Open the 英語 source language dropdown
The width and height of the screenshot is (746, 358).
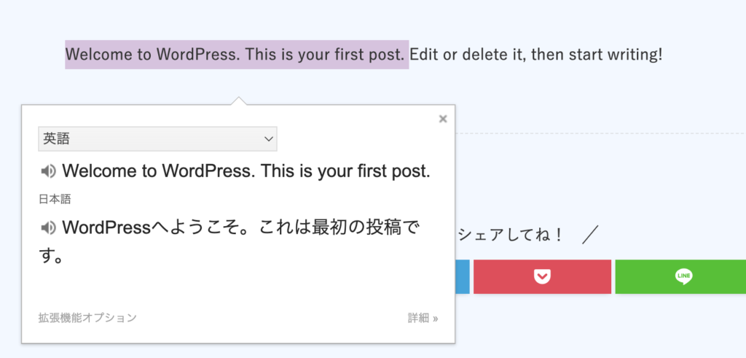157,139
